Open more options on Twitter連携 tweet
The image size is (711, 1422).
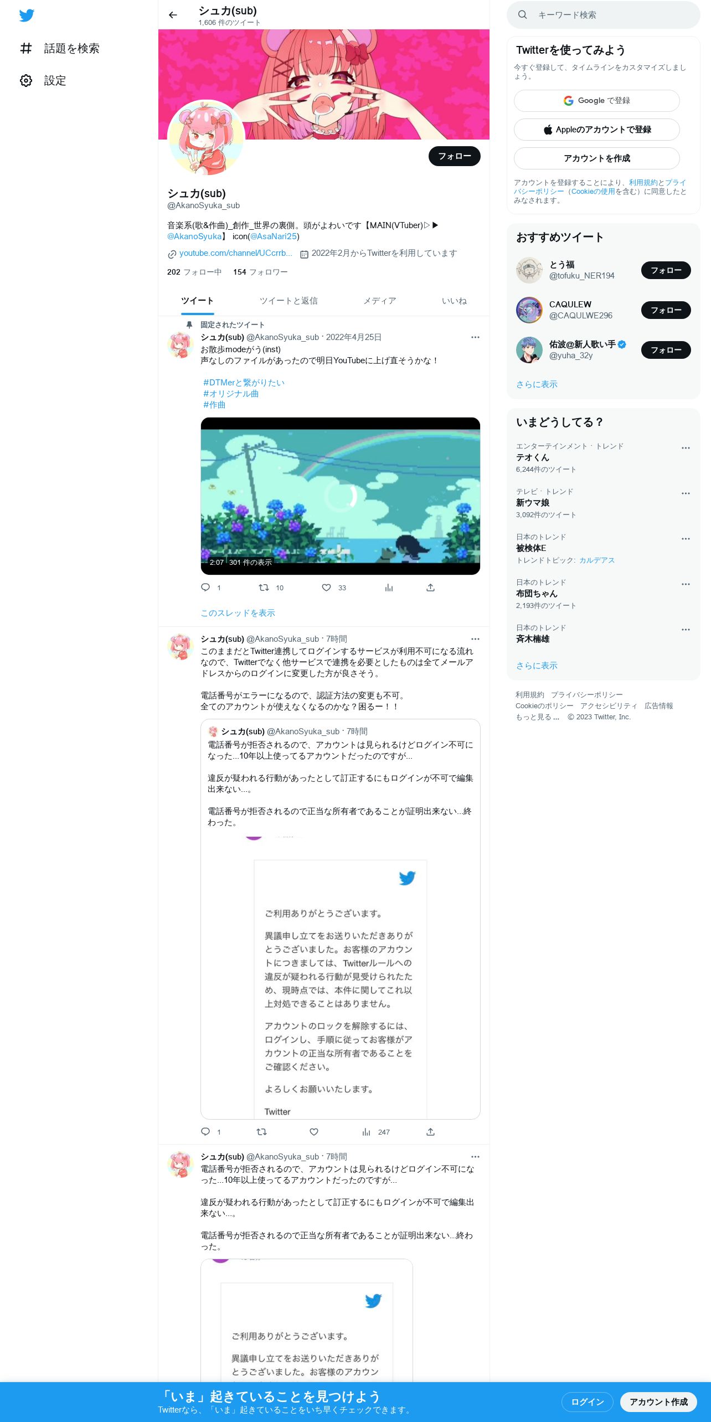(475, 639)
